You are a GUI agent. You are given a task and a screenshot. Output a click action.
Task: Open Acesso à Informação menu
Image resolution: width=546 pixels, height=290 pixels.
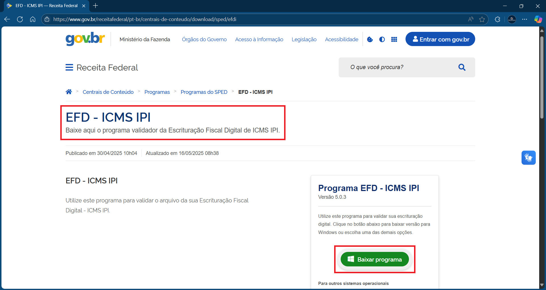click(259, 40)
